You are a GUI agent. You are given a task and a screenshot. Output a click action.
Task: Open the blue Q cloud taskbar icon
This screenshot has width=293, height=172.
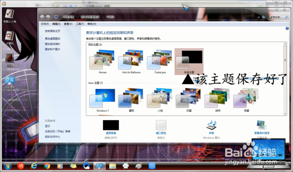pos(86,166)
